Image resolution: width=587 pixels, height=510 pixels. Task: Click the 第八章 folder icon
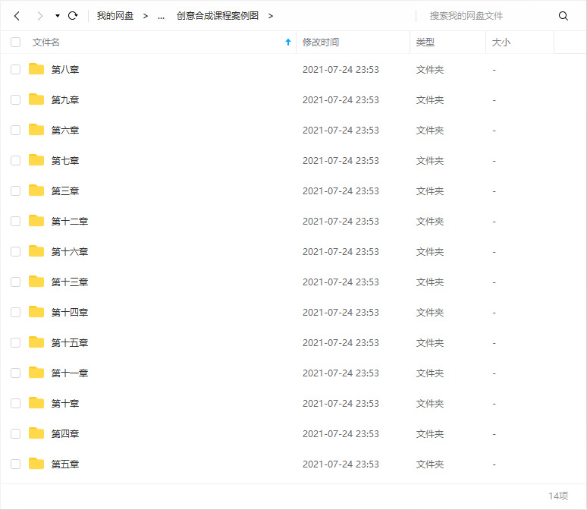pos(36,69)
